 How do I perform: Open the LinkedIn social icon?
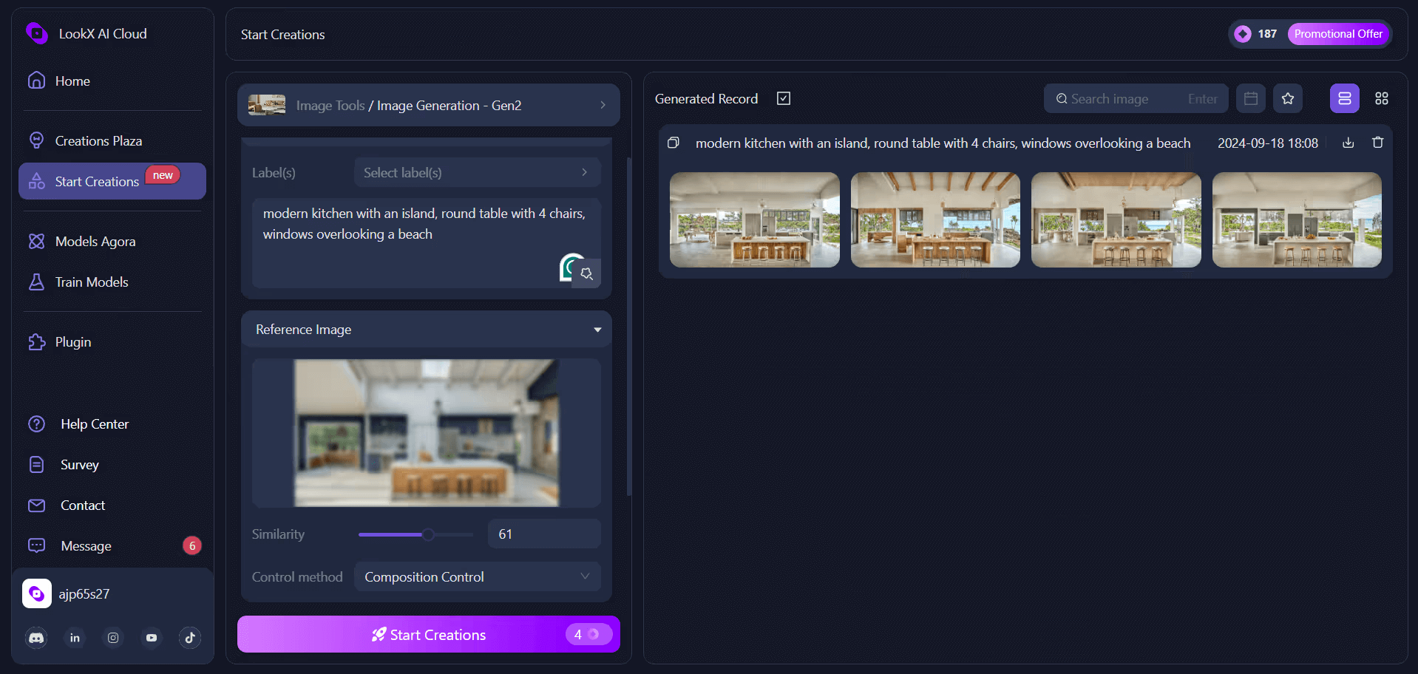(75, 638)
